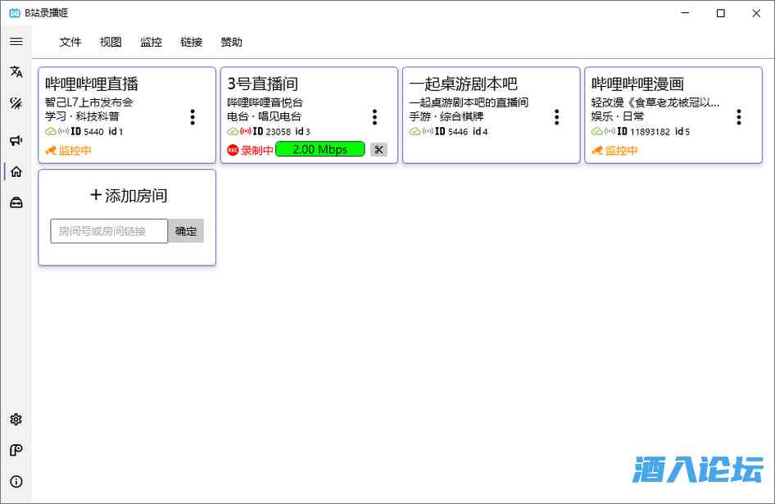Image resolution: width=775 pixels, height=504 pixels.
Task: Click the Patreon-style sponsor icon in sidebar
Action: [16, 450]
